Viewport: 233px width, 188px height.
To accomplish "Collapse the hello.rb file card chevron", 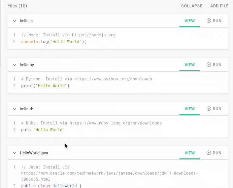I will pos(14,109).
